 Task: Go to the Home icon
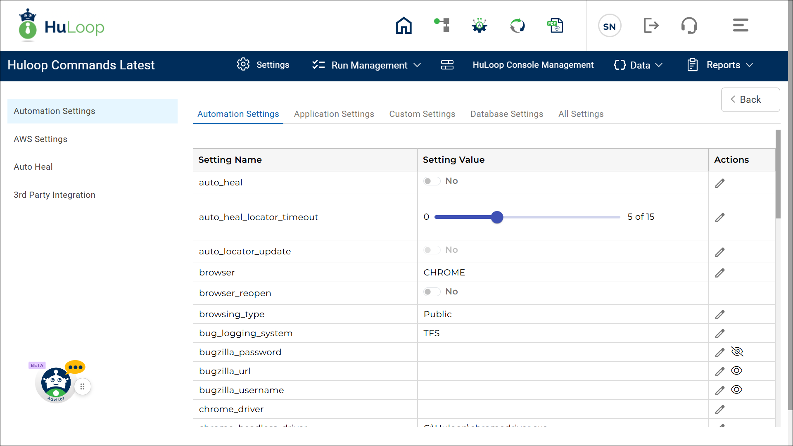(x=404, y=26)
